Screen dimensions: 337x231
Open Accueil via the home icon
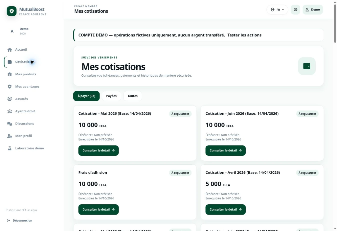point(10,50)
